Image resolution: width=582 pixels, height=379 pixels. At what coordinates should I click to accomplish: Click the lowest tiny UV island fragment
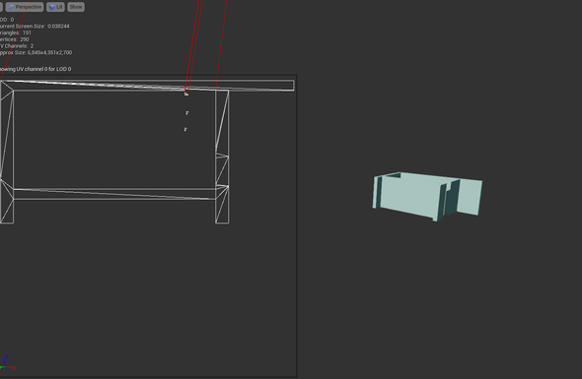pyautogui.click(x=185, y=129)
